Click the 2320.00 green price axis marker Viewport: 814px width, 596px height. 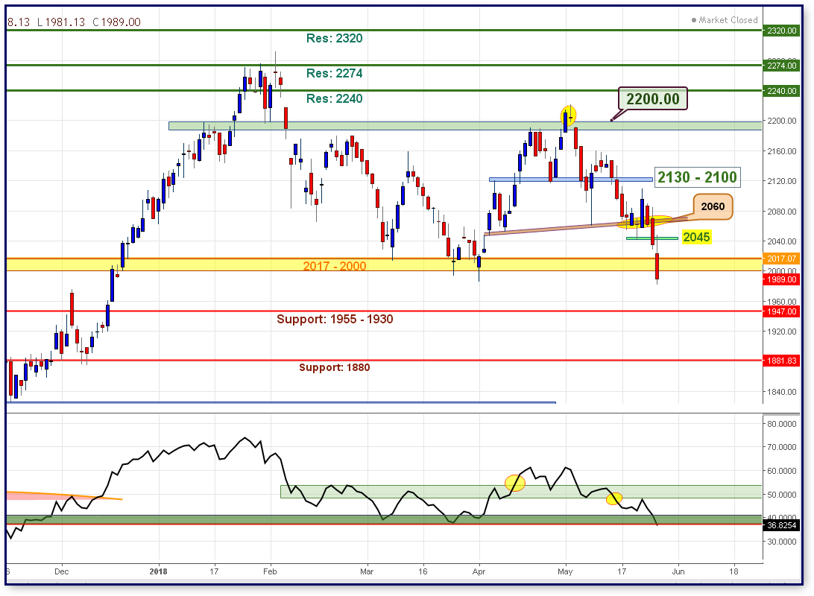coord(780,32)
